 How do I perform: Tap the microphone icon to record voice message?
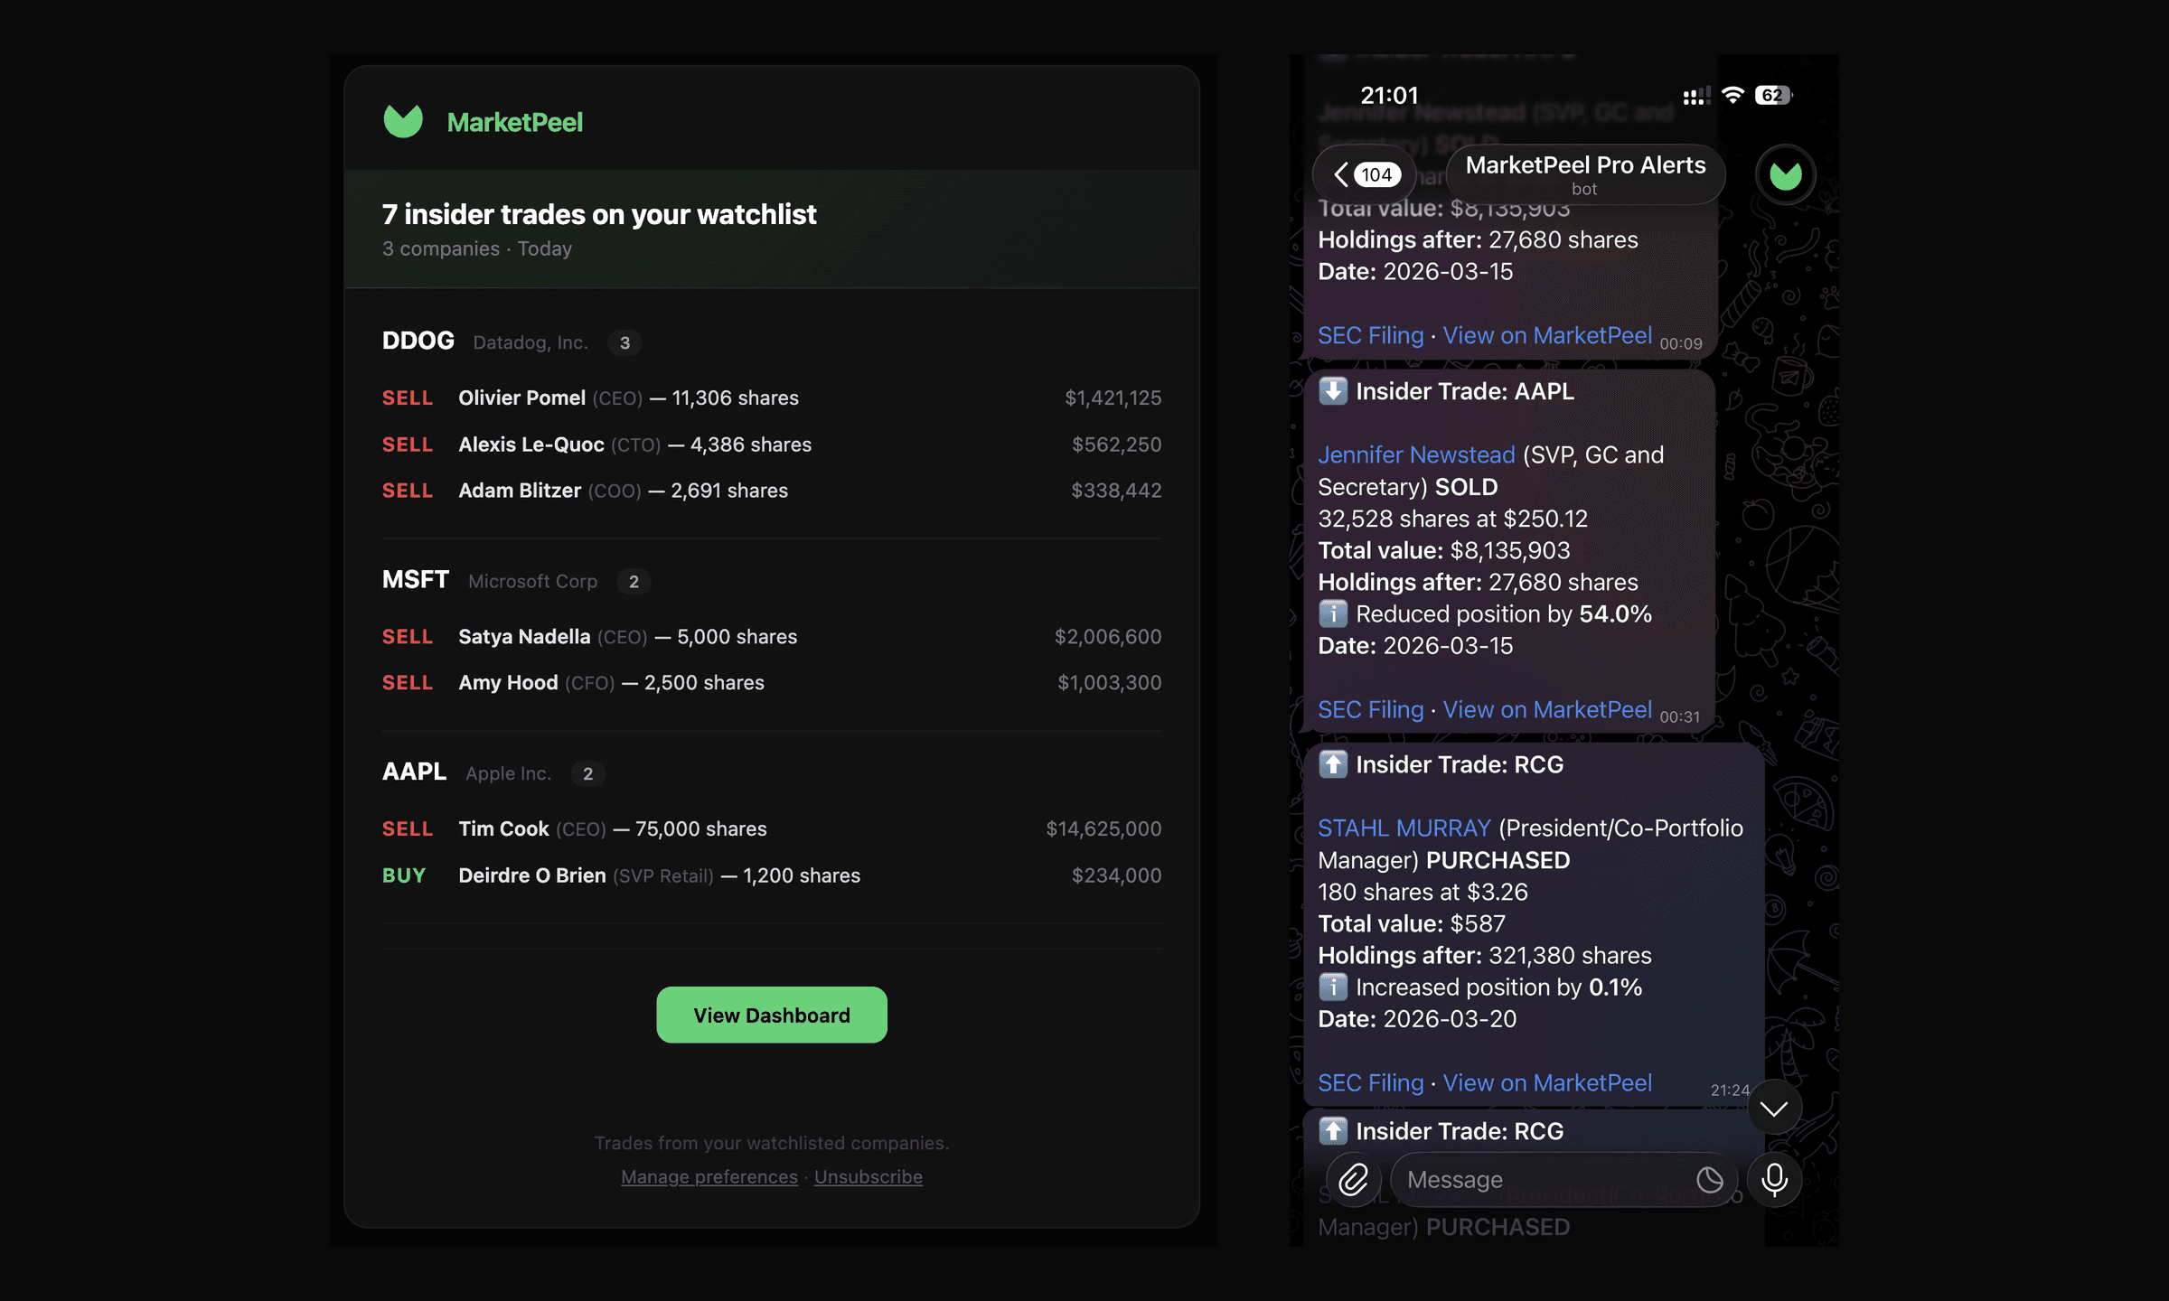click(1774, 1180)
